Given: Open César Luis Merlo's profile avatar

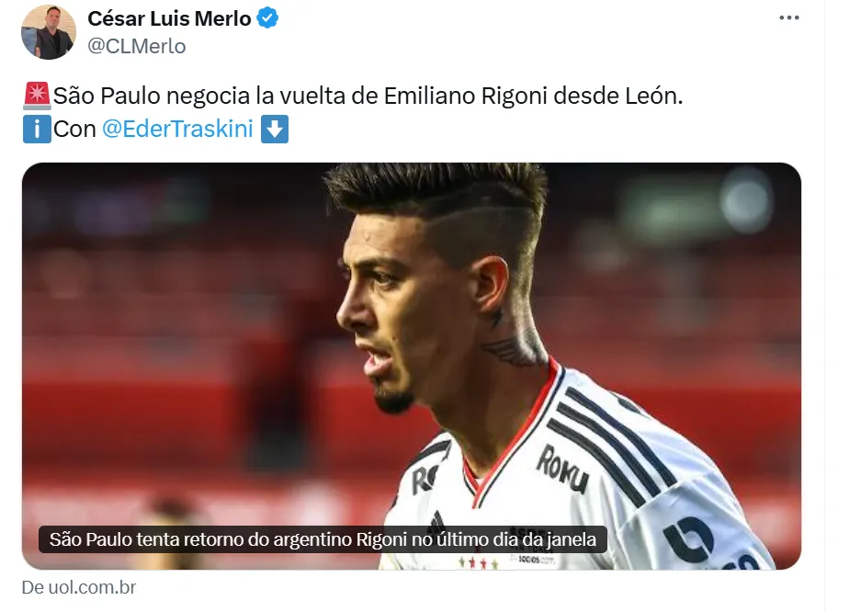Looking at the screenshot, I should pos(49,32).
